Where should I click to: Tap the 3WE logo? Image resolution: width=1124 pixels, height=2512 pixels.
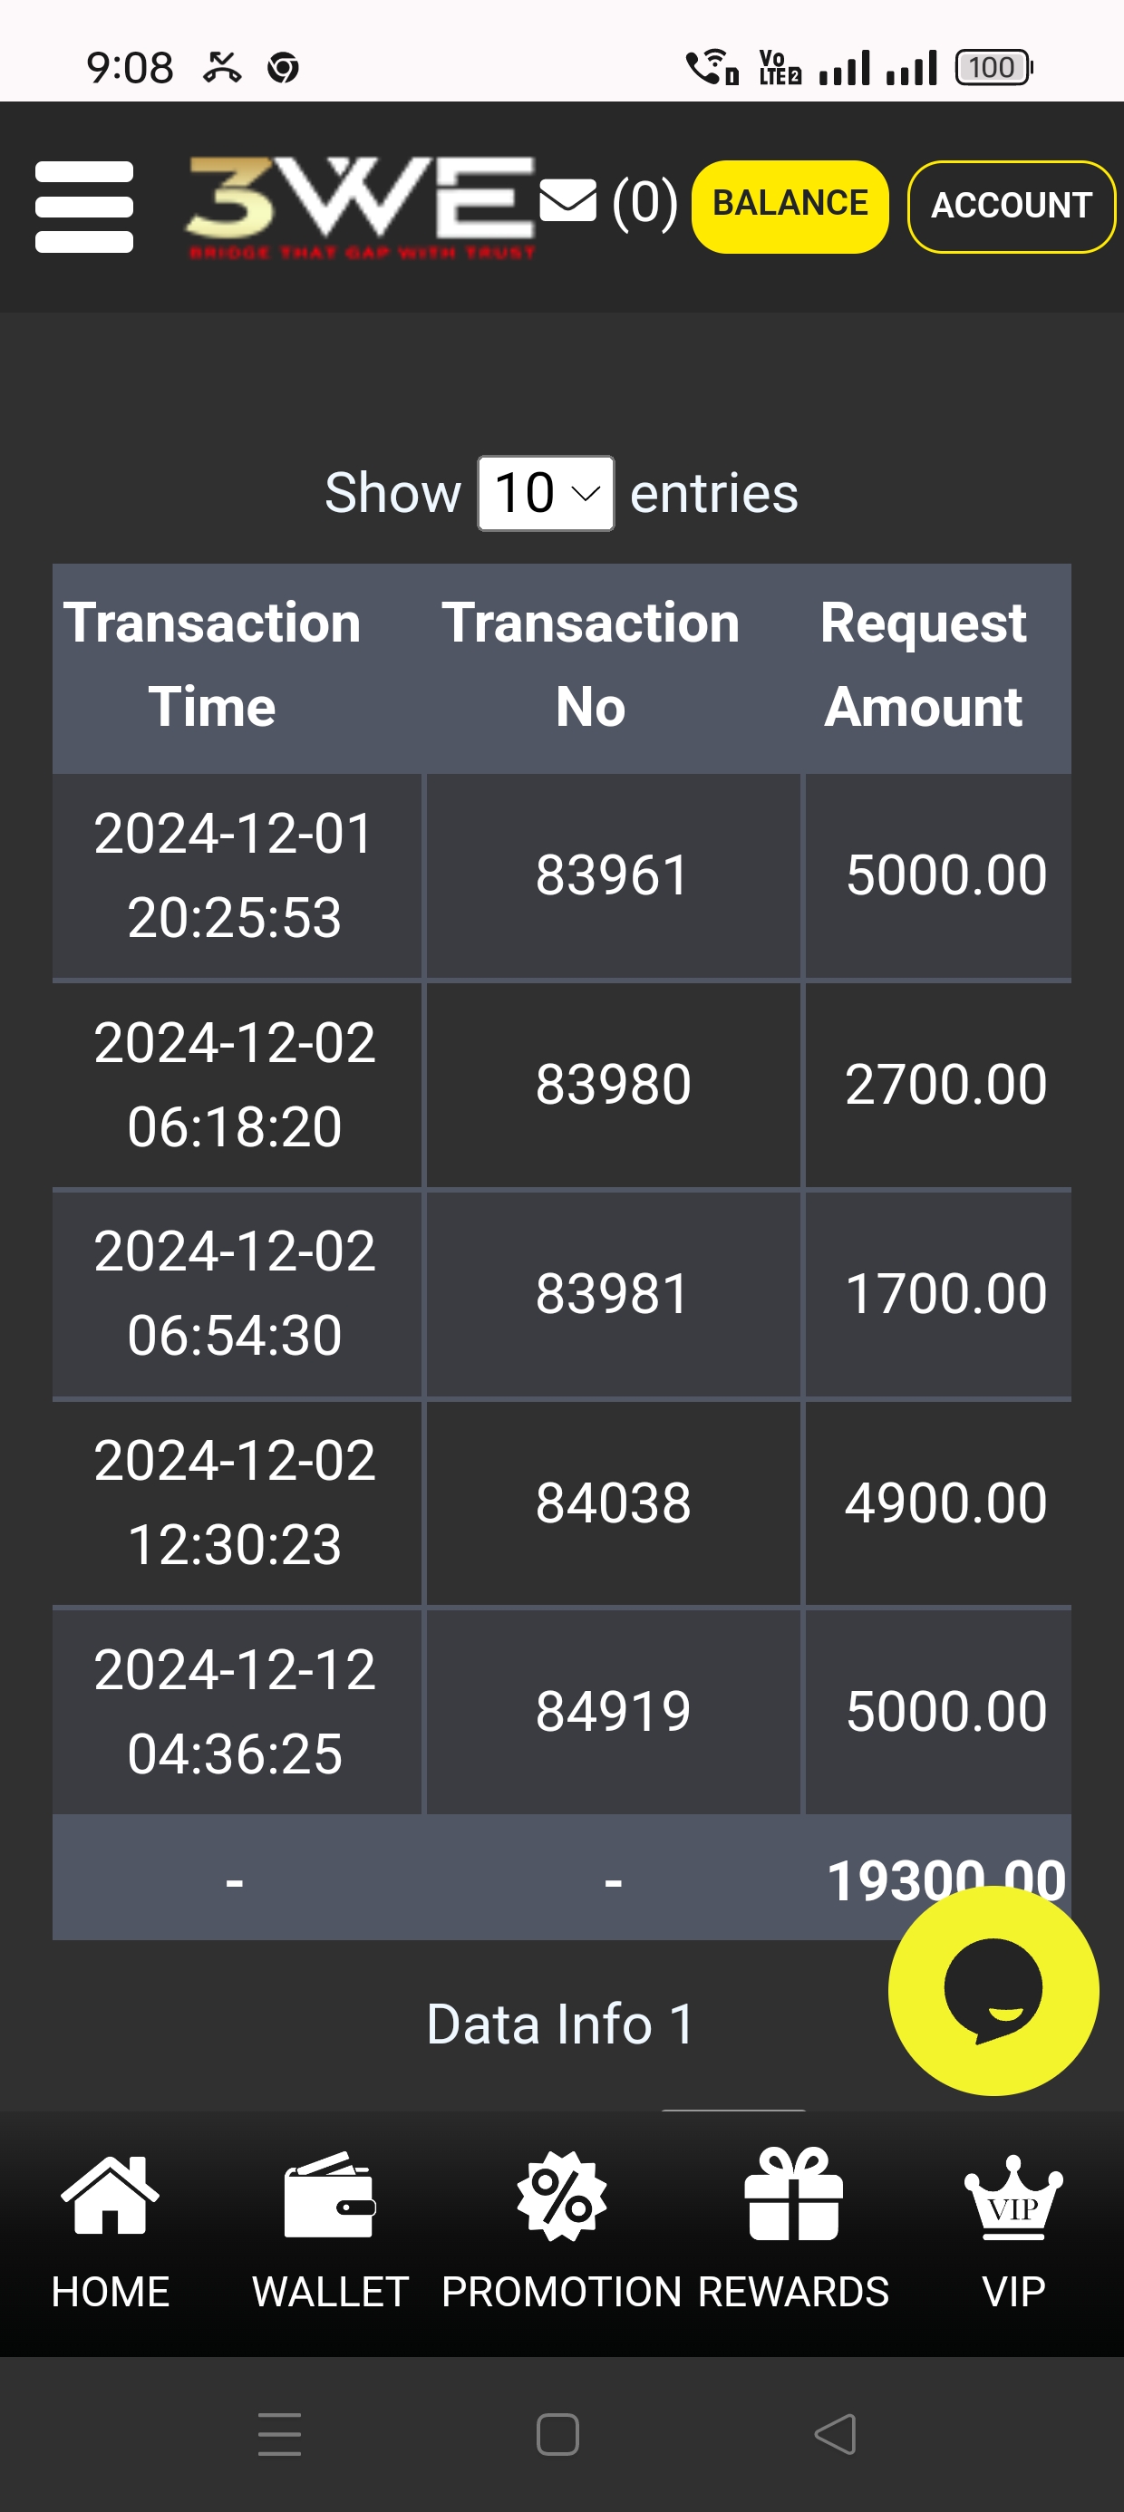click(360, 207)
